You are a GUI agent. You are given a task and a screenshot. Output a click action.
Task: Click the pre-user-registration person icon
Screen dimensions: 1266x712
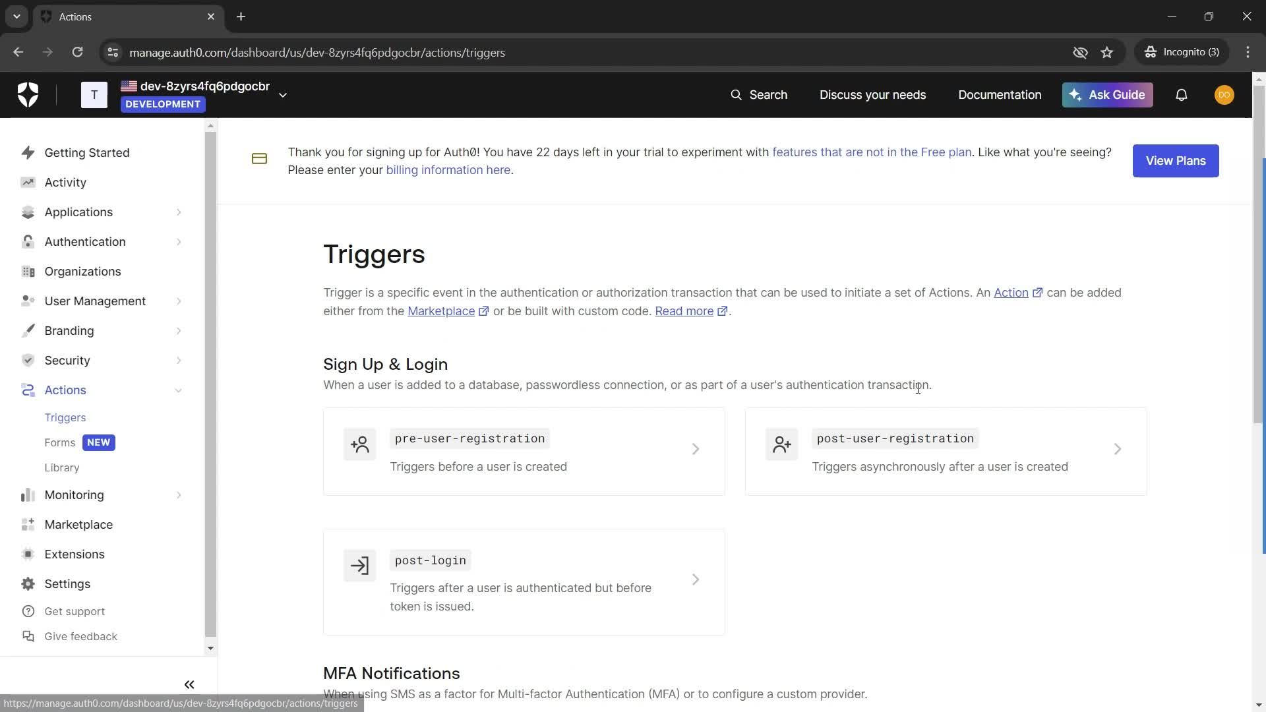click(x=360, y=444)
